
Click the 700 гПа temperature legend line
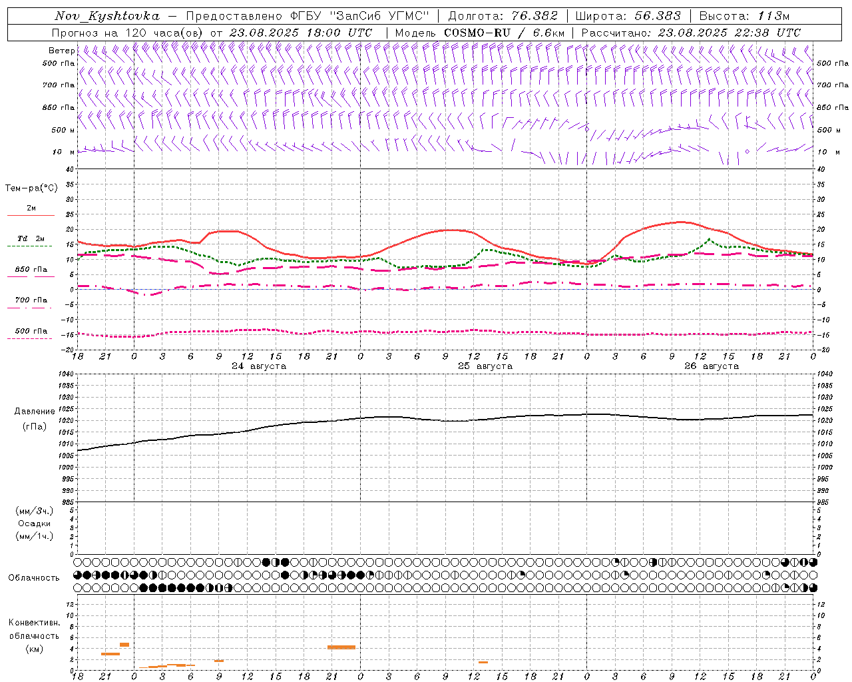tap(31, 308)
